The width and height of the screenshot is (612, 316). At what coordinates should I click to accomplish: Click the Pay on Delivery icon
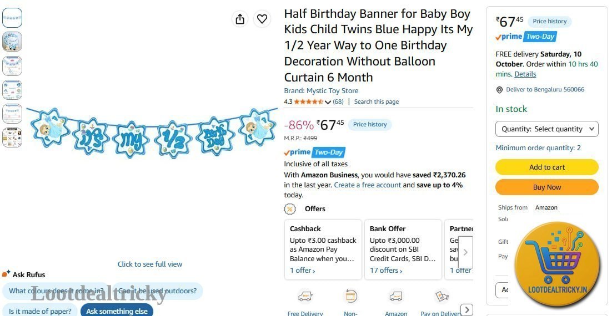click(x=442, y=297)
